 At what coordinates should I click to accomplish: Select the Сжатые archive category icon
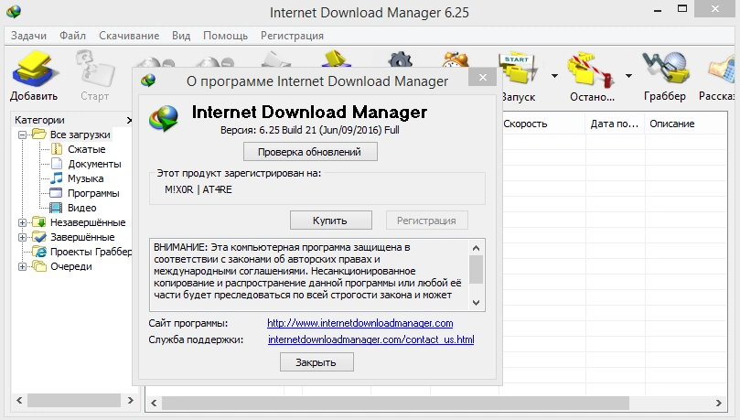[57, 149]
